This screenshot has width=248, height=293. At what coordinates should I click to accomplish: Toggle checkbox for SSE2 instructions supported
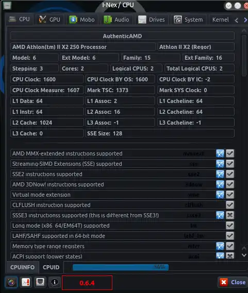pyautogui.click(x=230, y=174)
